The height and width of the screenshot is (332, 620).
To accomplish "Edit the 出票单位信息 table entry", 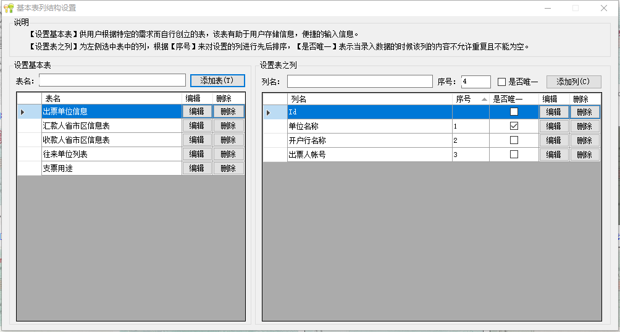I will (196, 111).
